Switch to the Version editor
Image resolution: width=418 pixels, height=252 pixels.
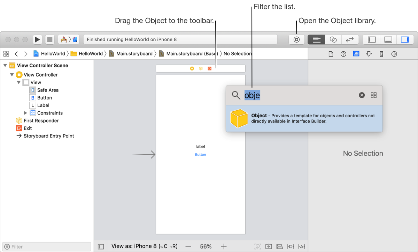[x=350, y=39]
